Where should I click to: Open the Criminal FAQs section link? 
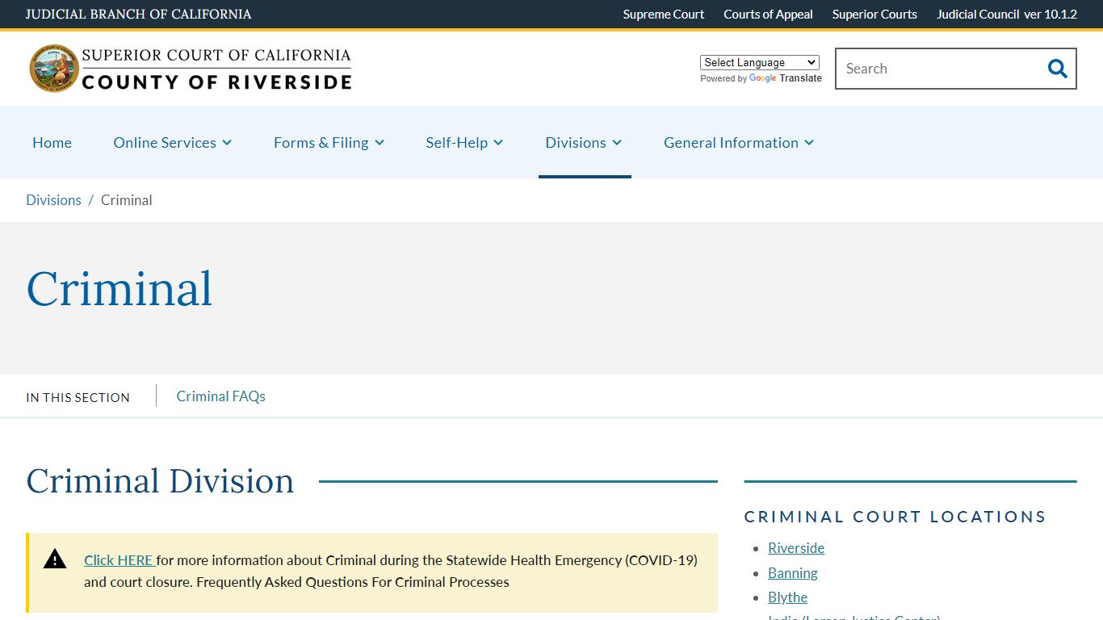pos(220,396)
